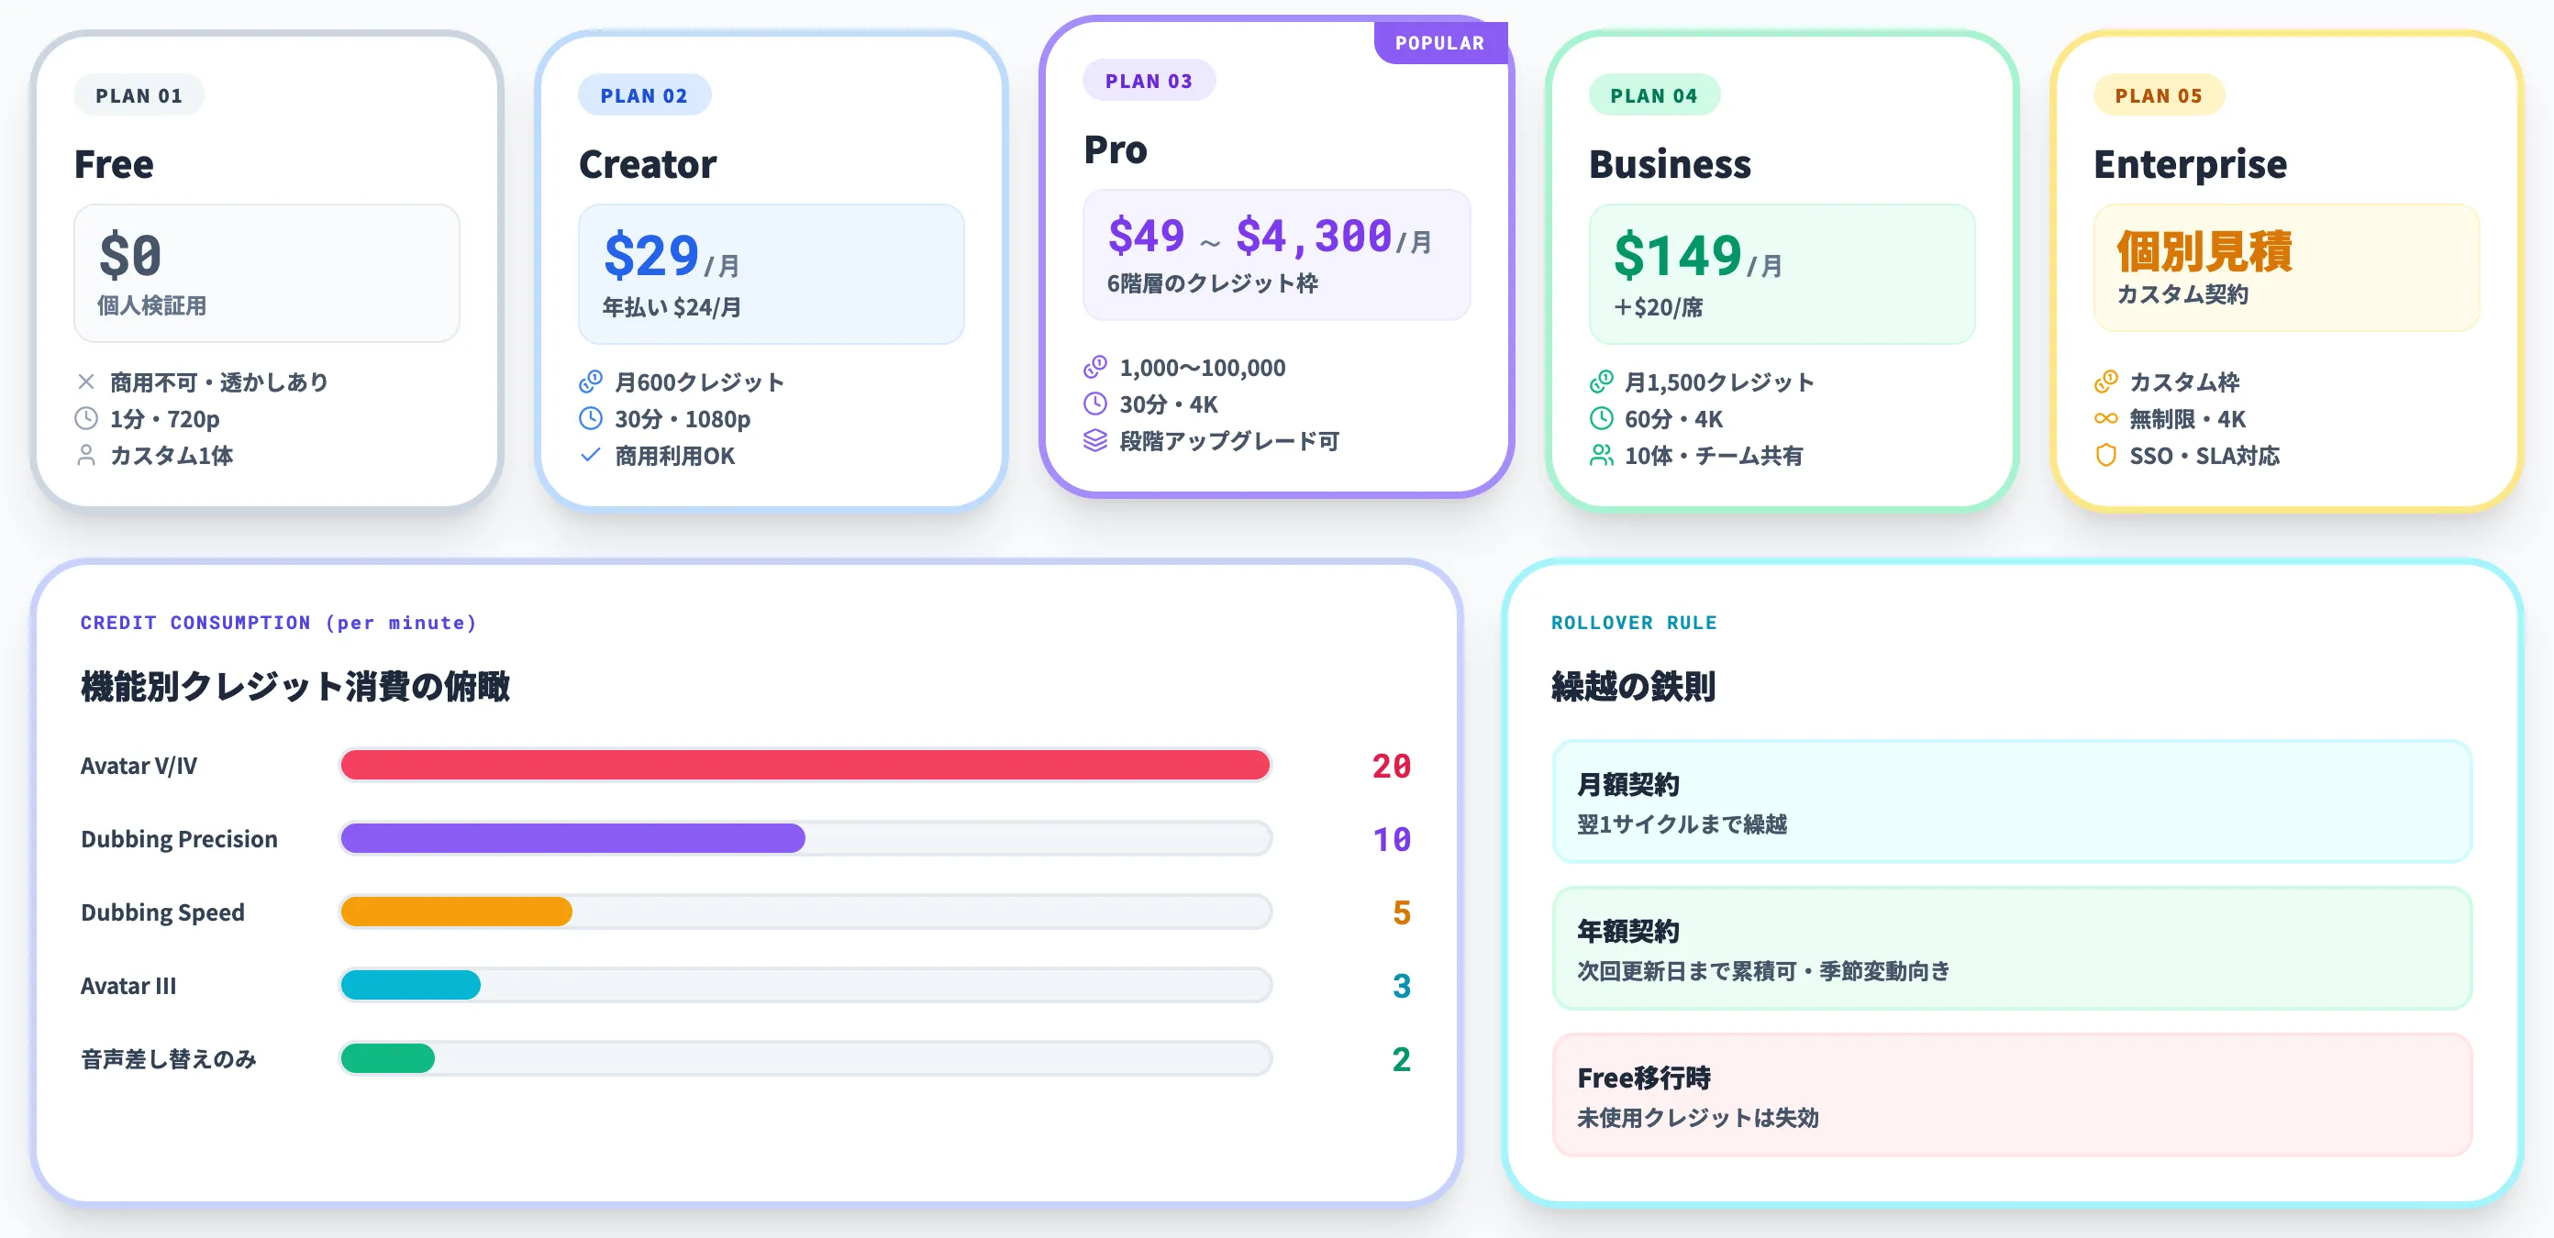The image size is (2554, 1238).
Task: Click the カスタム契約 text
Action: click(x=2183, y=294)
